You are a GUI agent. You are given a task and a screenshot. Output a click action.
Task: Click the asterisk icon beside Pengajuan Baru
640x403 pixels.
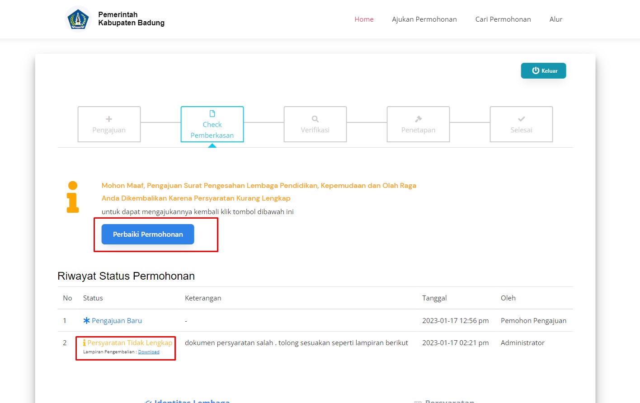tap(86, 321)
